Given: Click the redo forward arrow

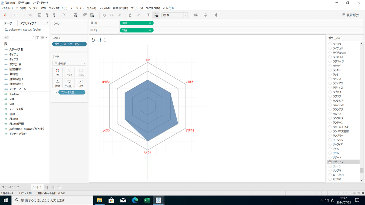Looking at the screenshot, I should click(23, 15).
